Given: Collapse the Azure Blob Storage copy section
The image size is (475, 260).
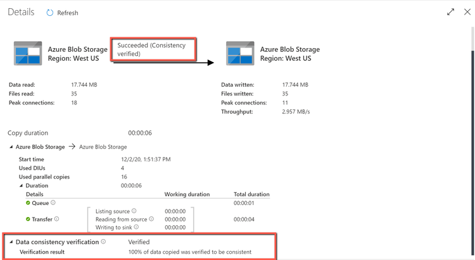Looking at the screenshot, I should (x=11, y=147).
